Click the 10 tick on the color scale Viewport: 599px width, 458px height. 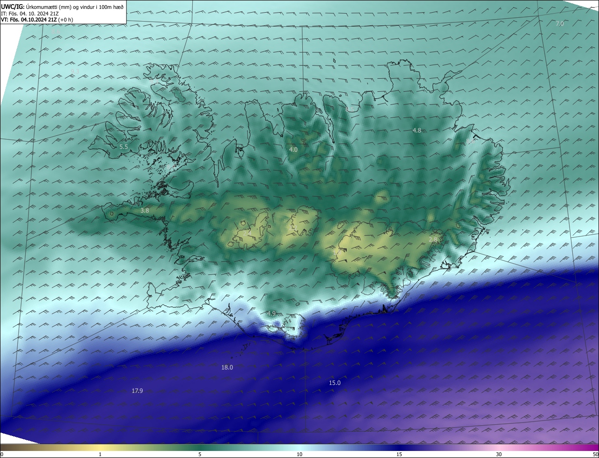299,454
